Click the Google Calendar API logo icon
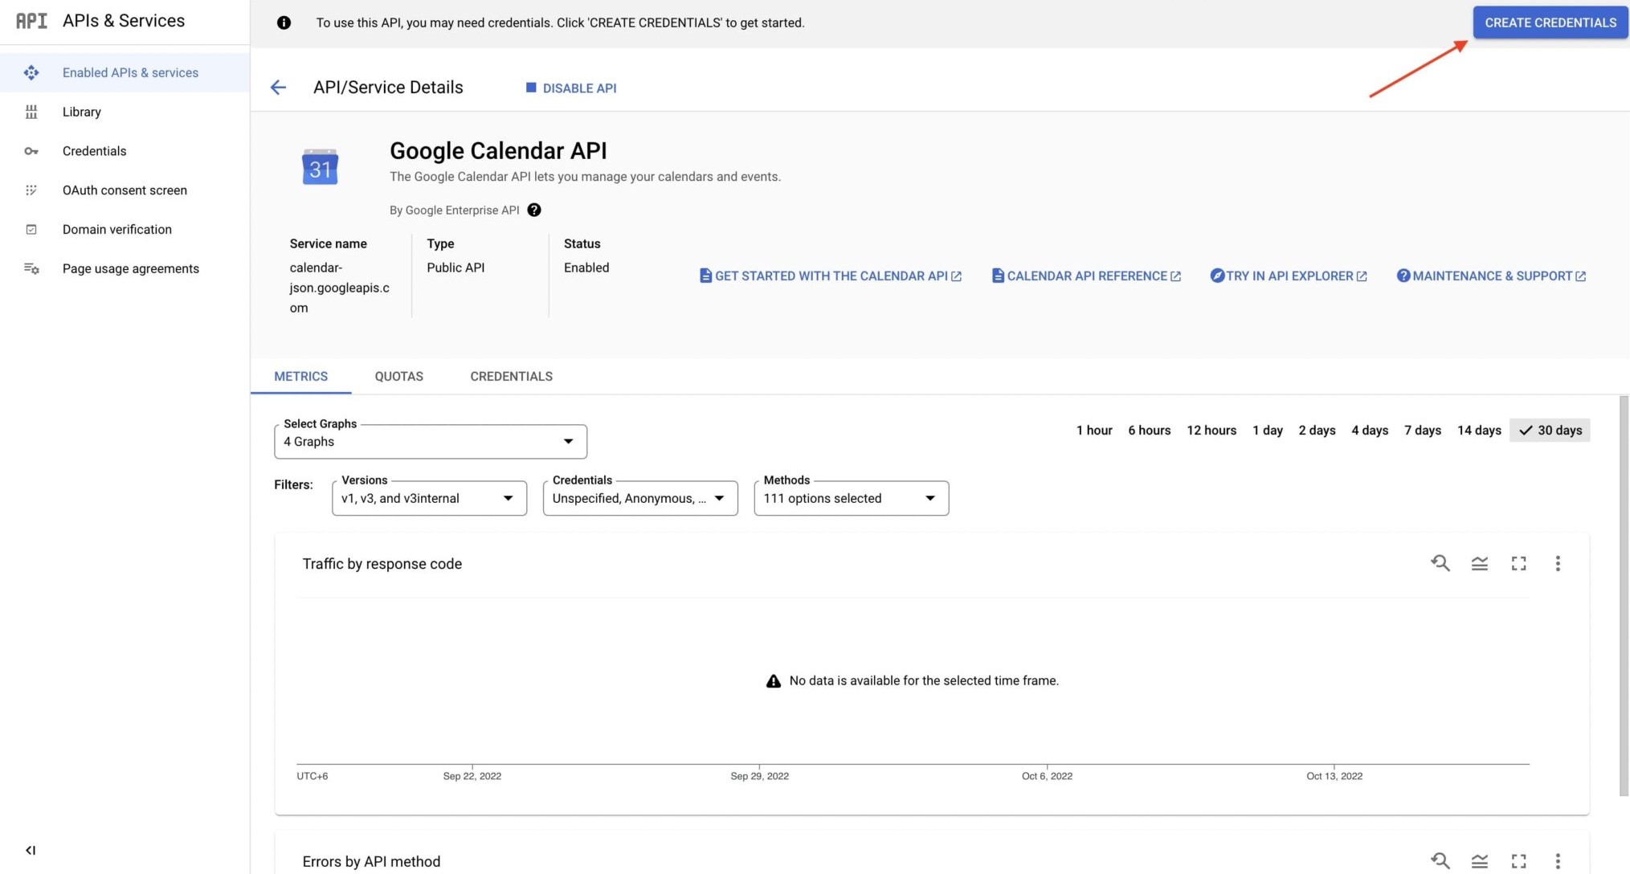Image resolution: width=1630 pixels, height=874 pixels. tap(320, 167)
